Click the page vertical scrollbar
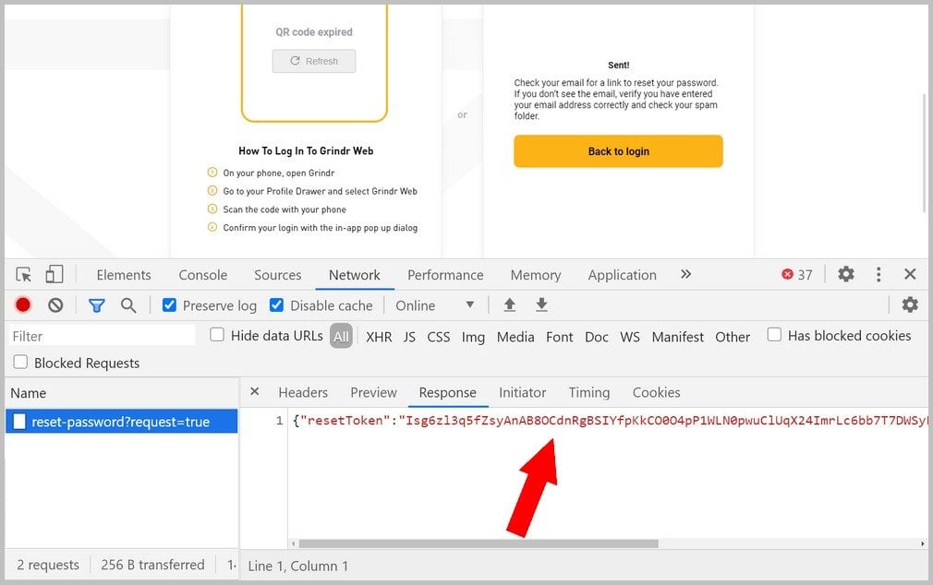Viewport: 933px width, 585px height. (924, 153)
